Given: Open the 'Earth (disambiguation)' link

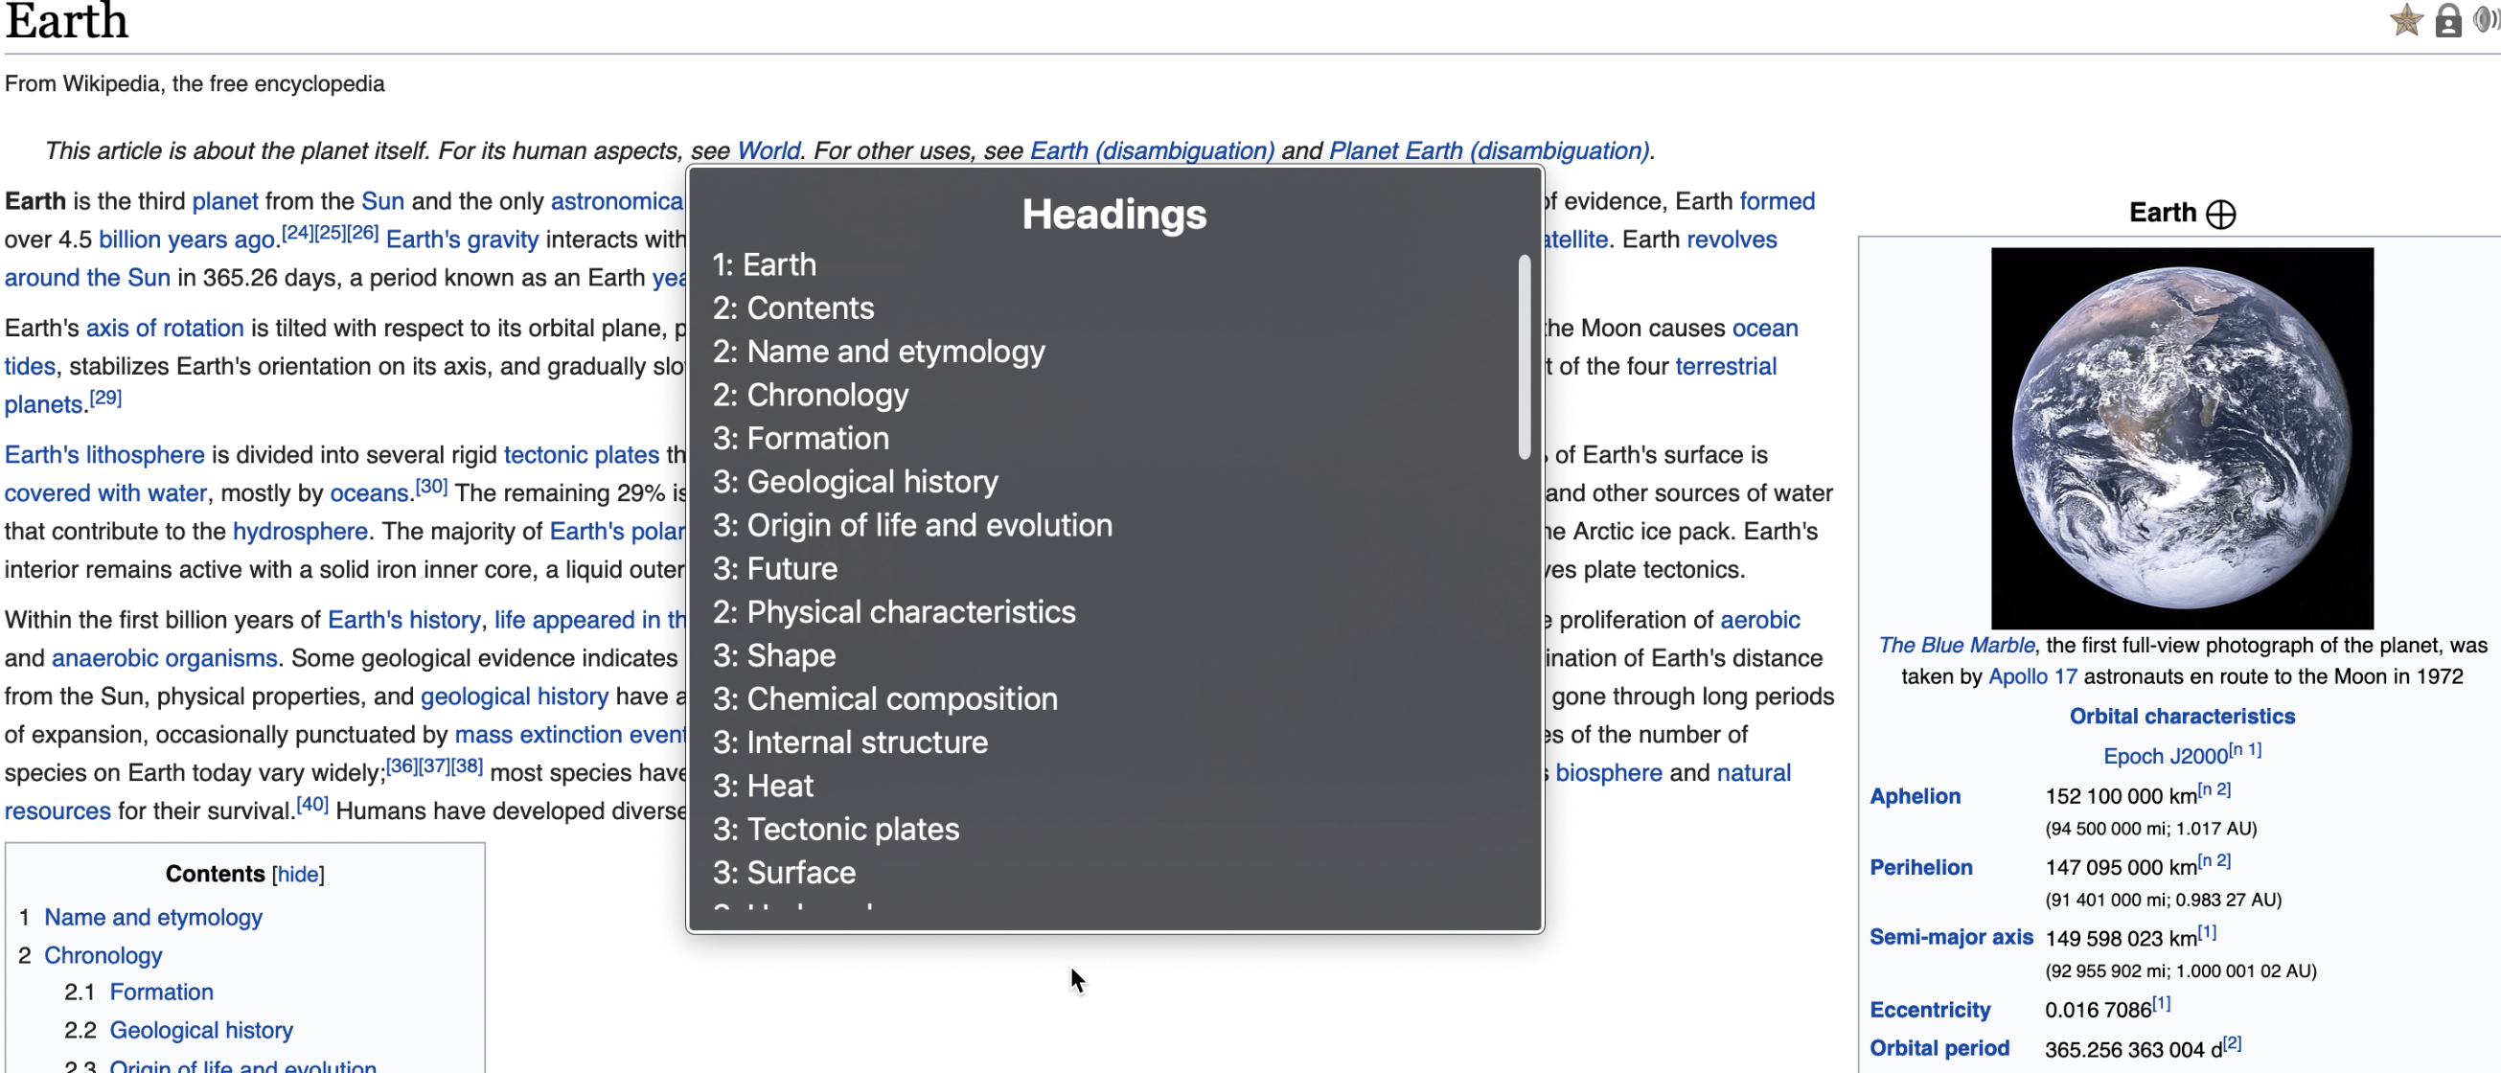Looking at the screenshot, I should [1152, 150].
